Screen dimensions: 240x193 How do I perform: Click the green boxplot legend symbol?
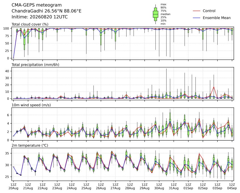155,14
